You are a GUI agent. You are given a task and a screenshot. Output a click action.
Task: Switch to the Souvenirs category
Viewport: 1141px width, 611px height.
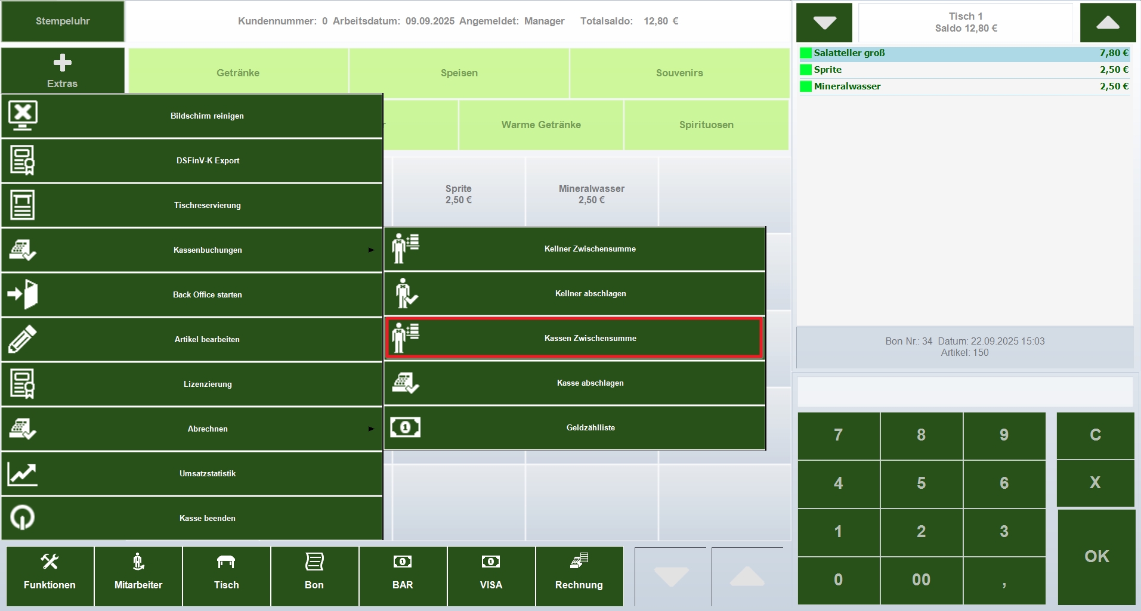(x=679, y=73)
